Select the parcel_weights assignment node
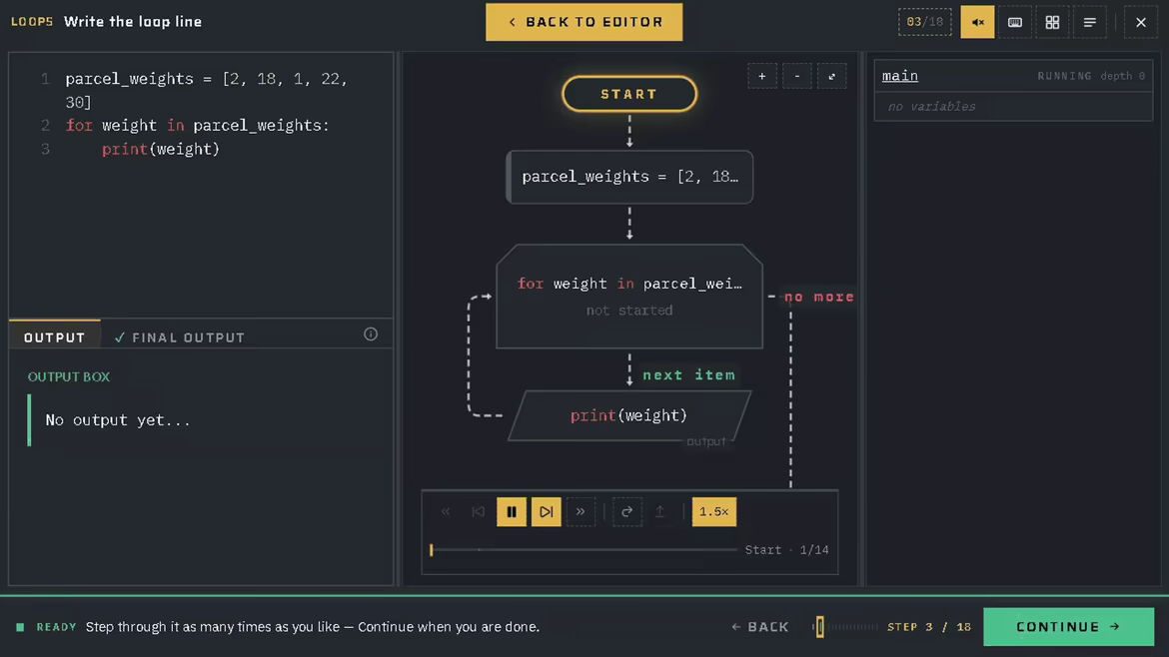 pyautogui.click(x=629, y=178)
